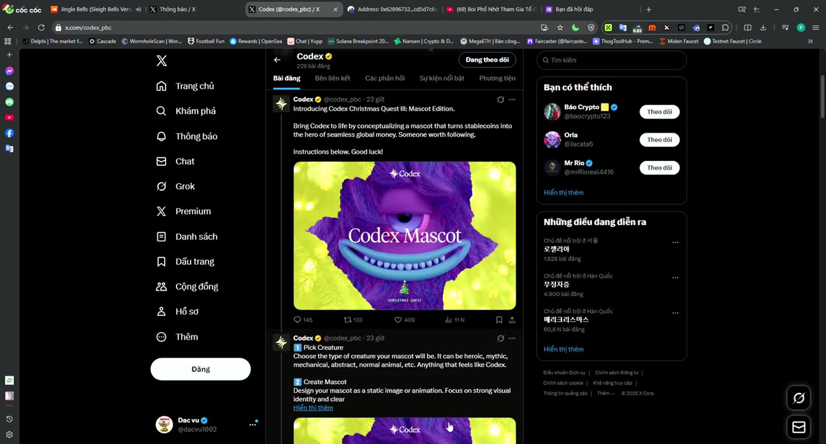The height and width of the screenshot is (444, 826).
Task: Reply to the Mascot Edition post
Action: tap(303, 320)
